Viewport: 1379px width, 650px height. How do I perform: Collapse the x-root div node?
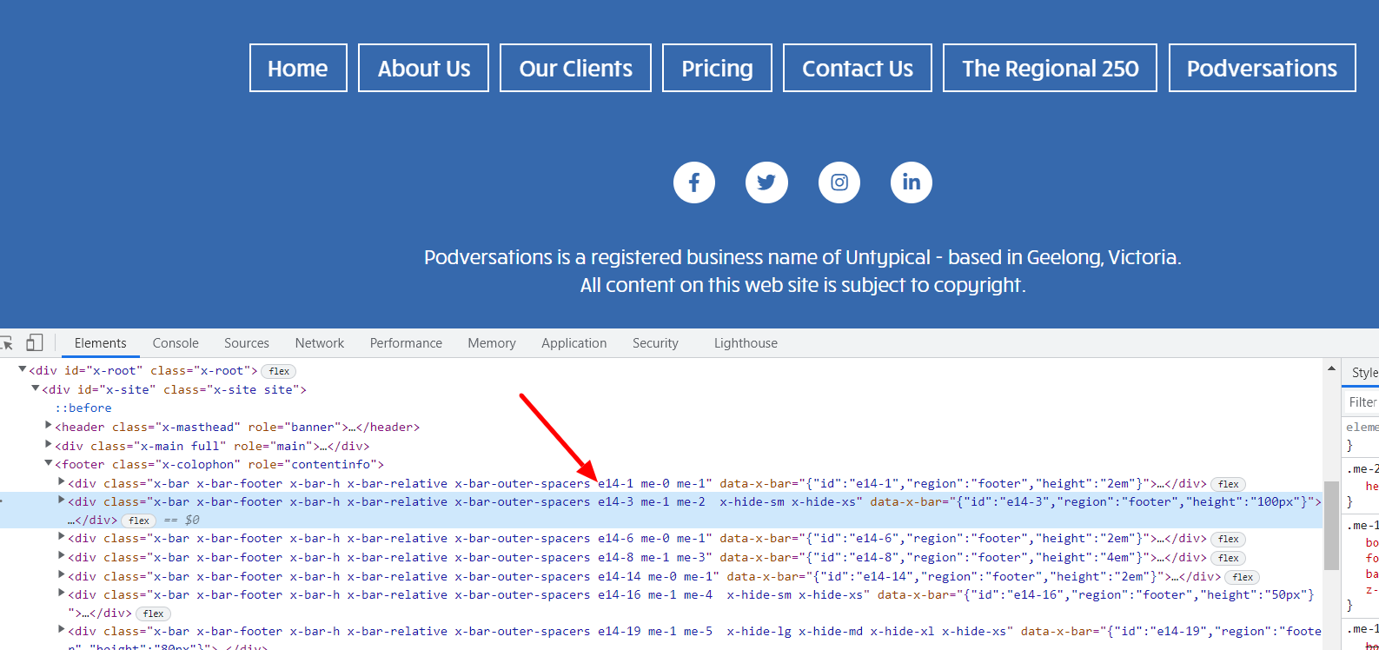point(23,369)
